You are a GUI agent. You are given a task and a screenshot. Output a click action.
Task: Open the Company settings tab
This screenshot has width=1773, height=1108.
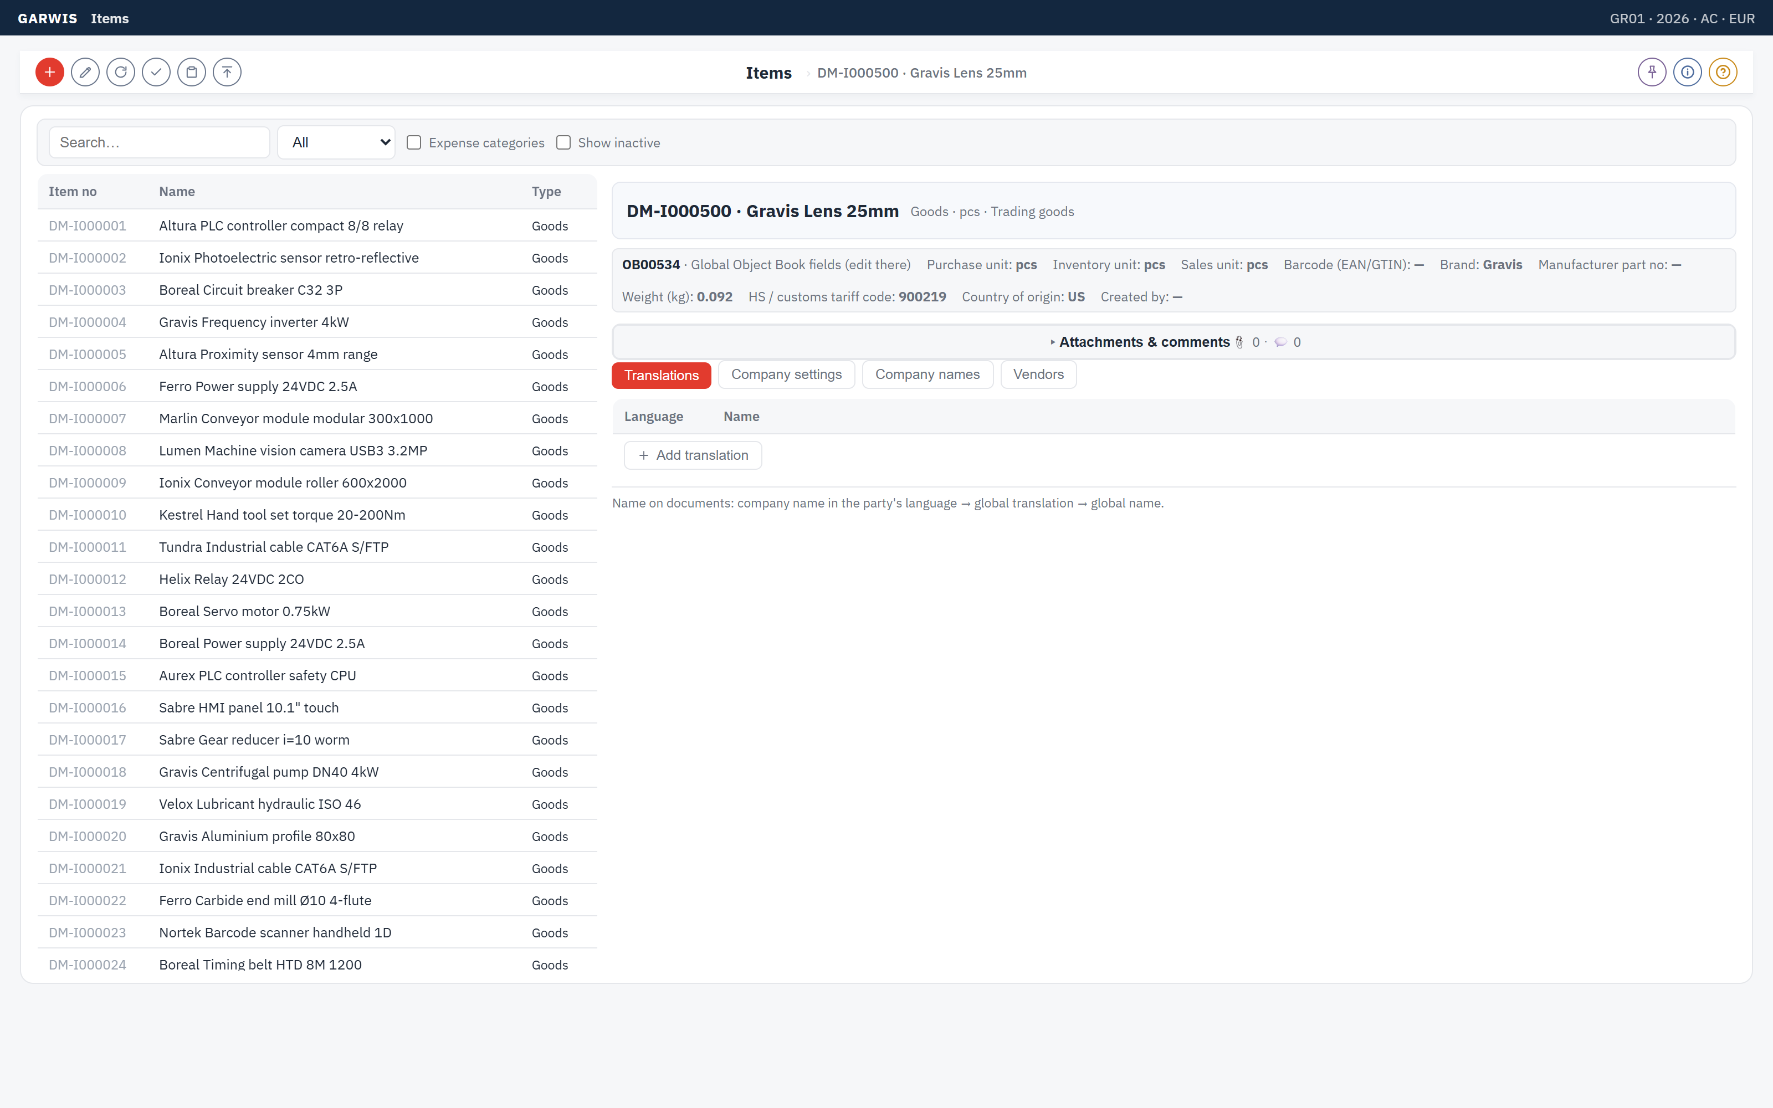[x=786, y=375]
